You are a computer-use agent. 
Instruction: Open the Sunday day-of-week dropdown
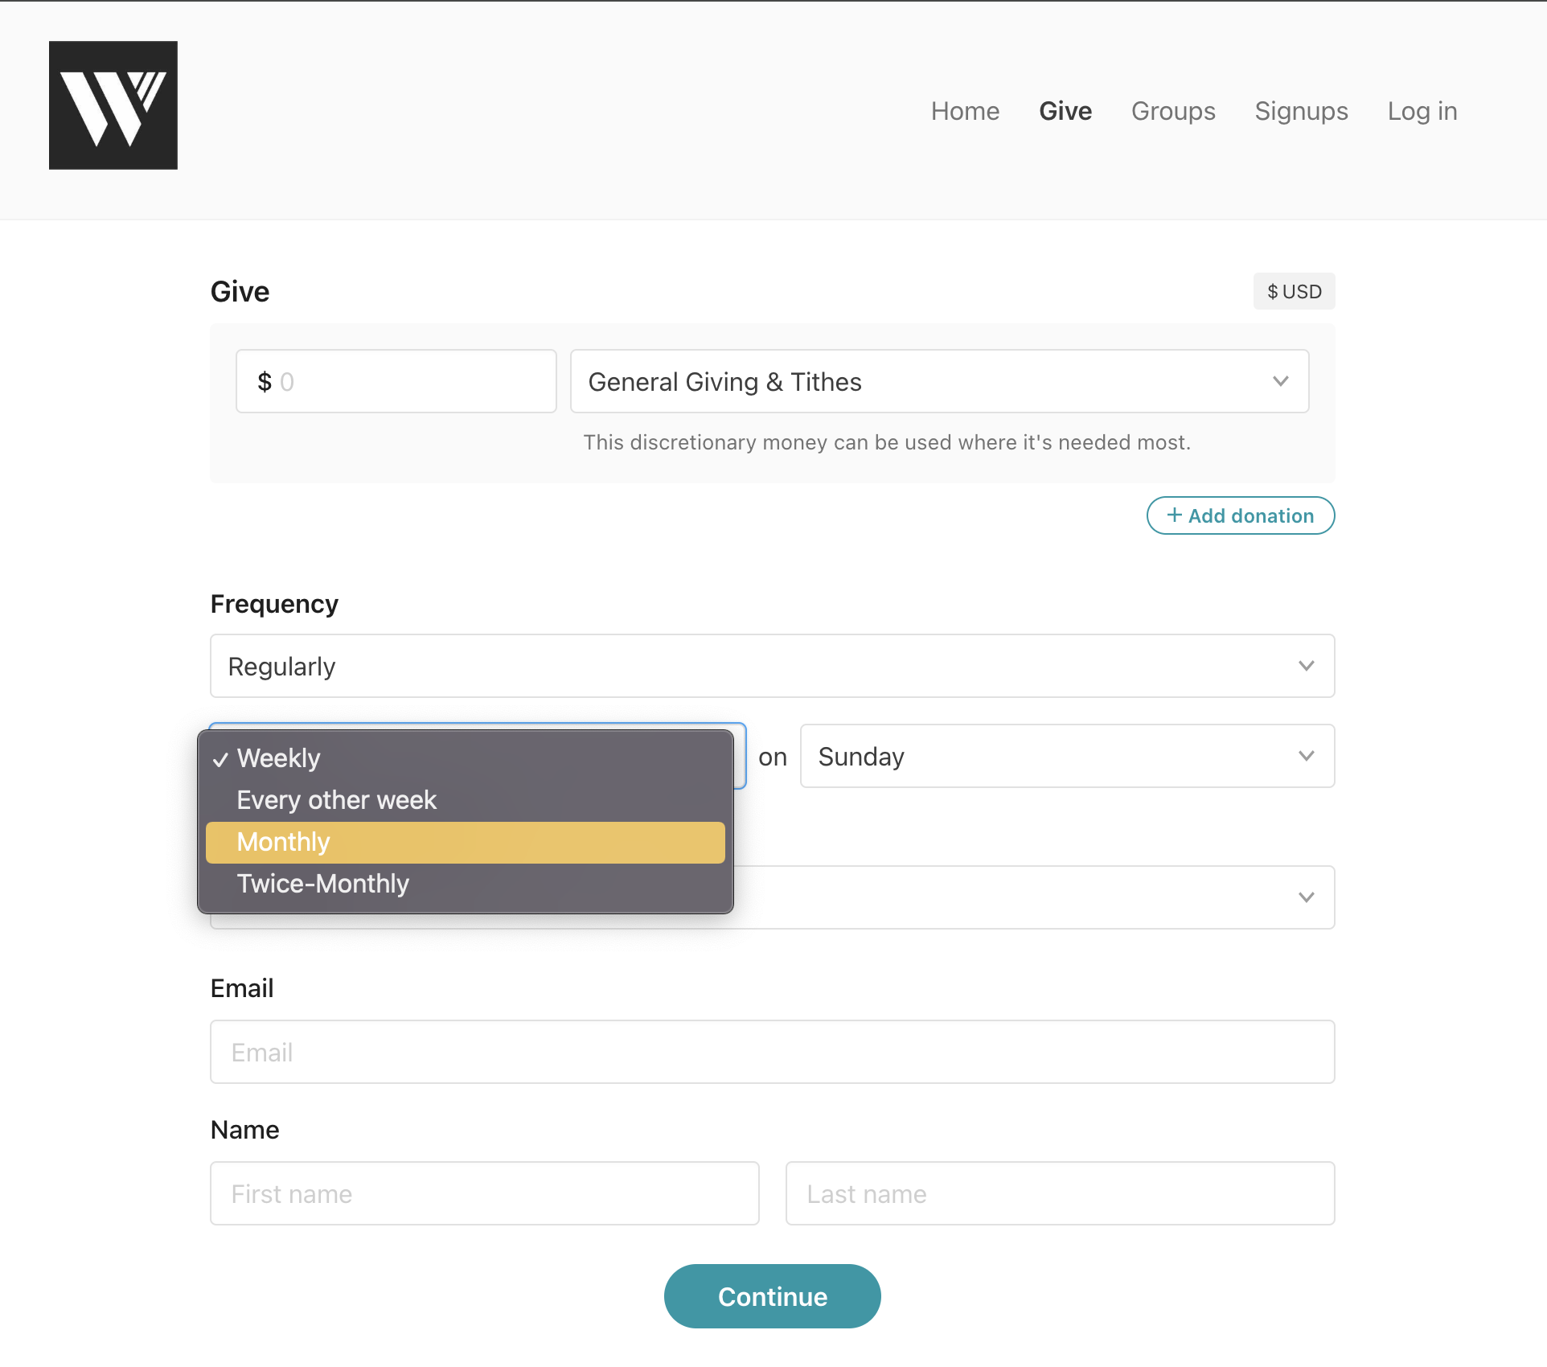(1066, 756)
